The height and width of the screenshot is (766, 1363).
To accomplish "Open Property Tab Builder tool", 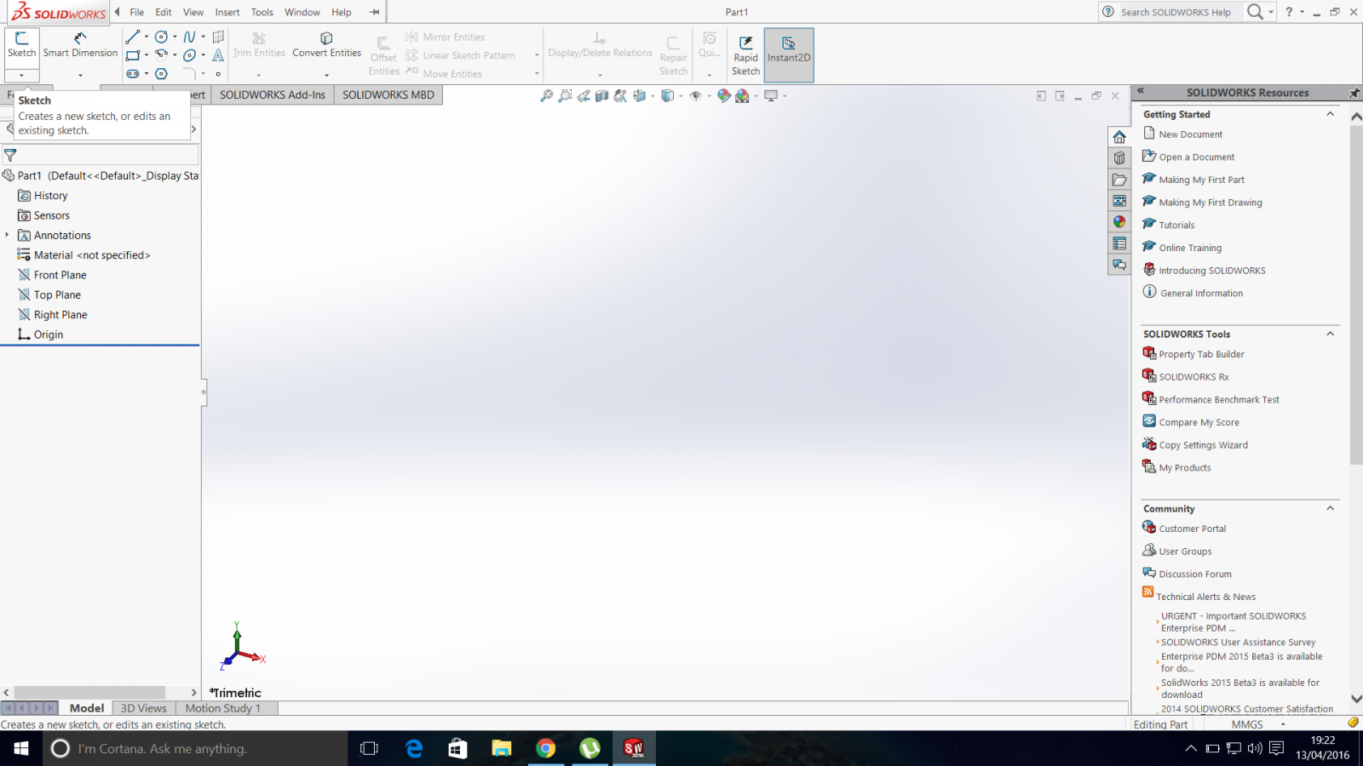I will click(1201, 354).
